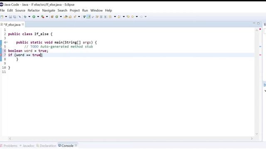Click the Back navigation arrow icon
The width and height of the screenshot is (266, 149).
point(133,17)
